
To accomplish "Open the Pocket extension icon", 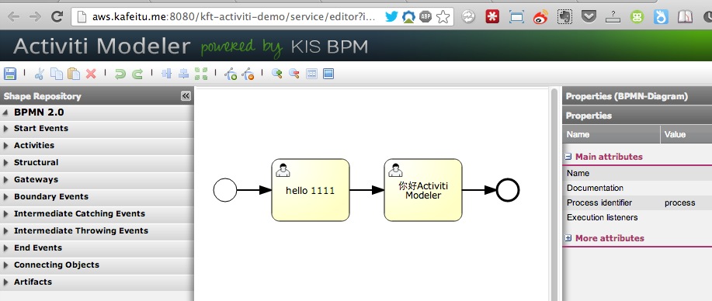I will pyautogui.click(x=589, y=17).
